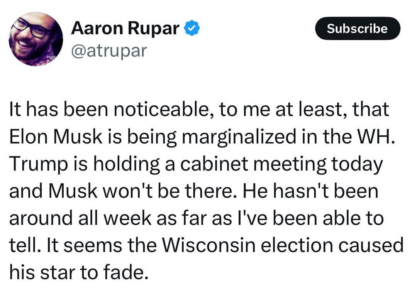
Task: Click the Subscribe button
Action: point(358,29)
